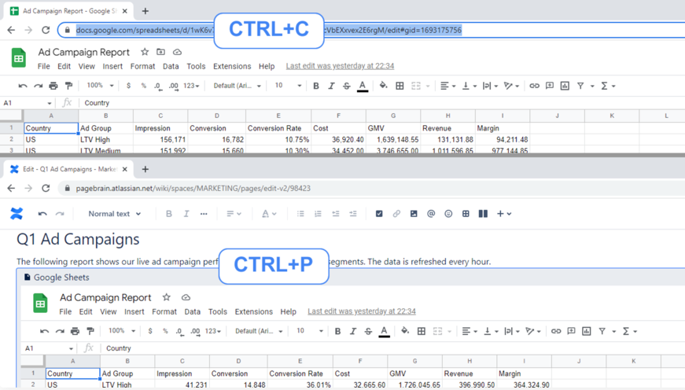Star the upper Ad Campaign Report document

(x=145, y=52)
